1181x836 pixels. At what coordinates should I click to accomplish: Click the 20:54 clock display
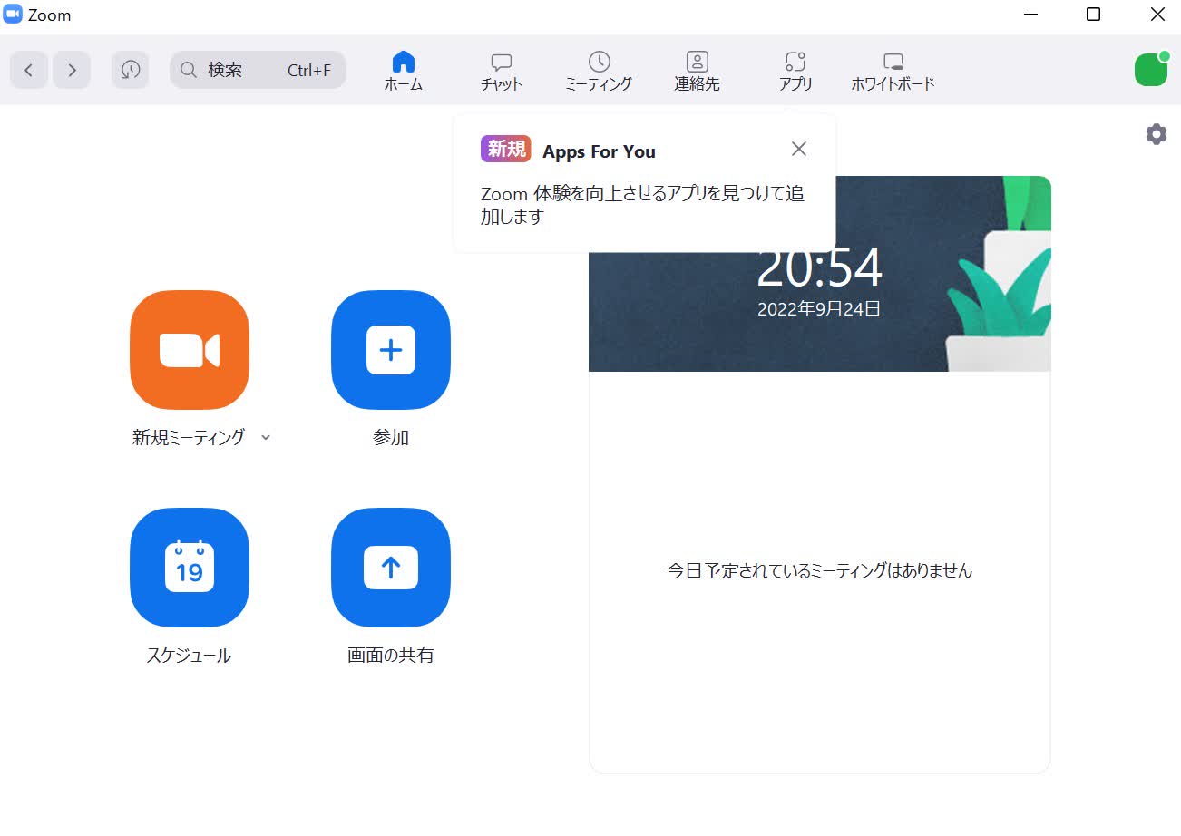(819, 268)
